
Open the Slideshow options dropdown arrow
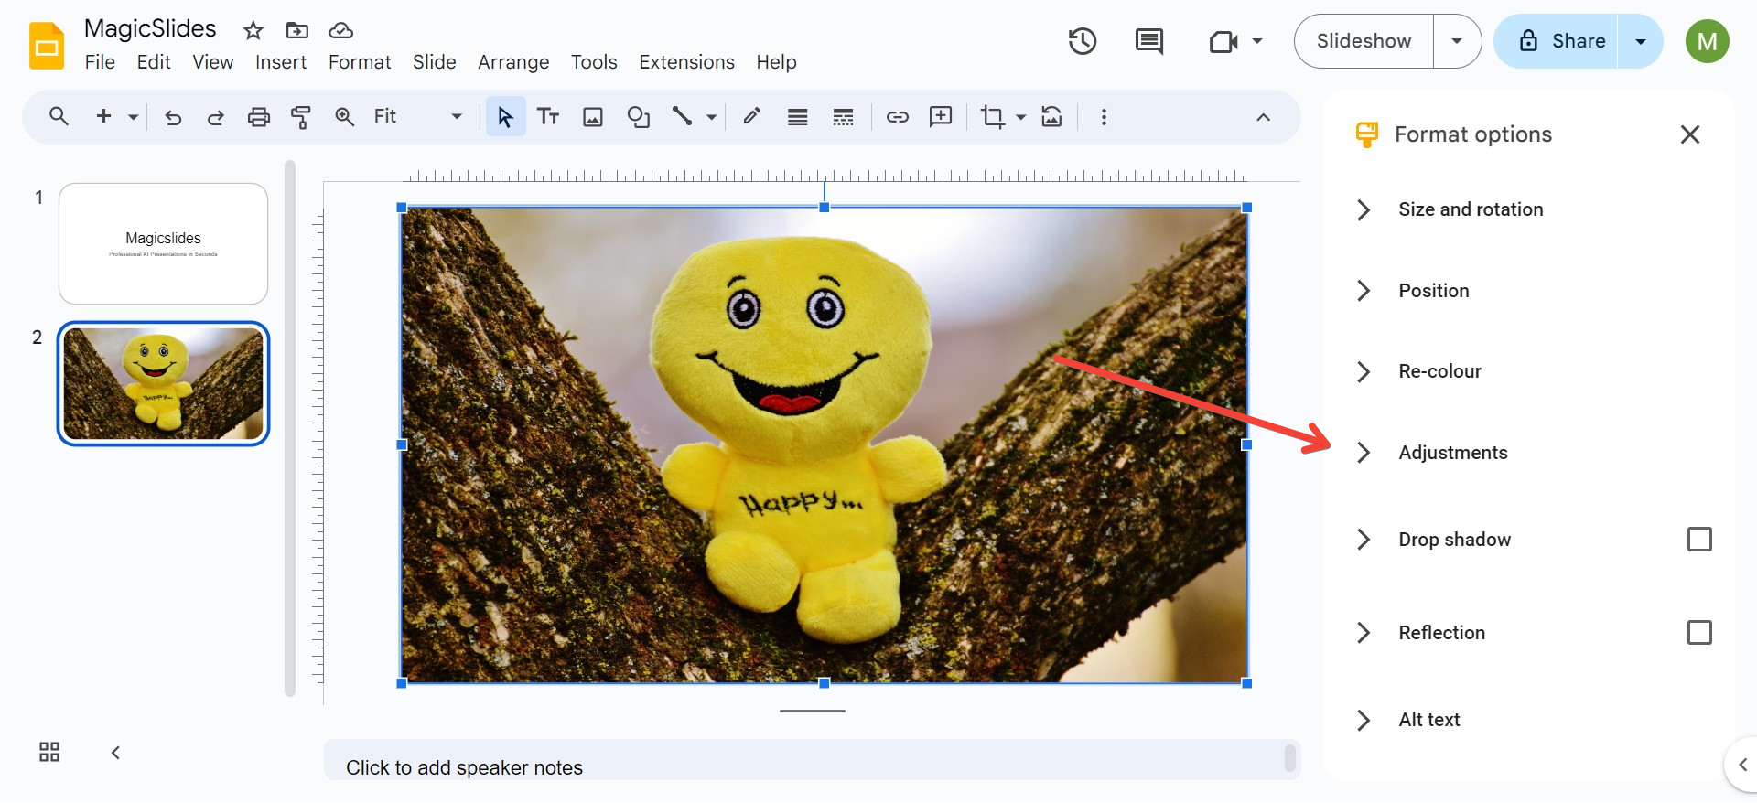[1457, 41]
